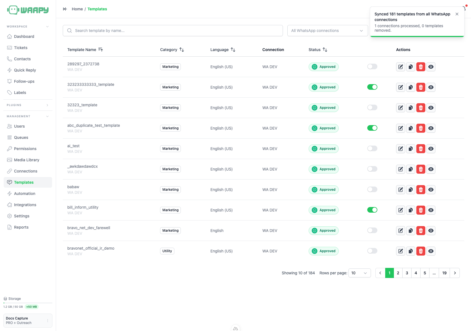Go to page 5

pyautogui.click(x=425, y=273)
